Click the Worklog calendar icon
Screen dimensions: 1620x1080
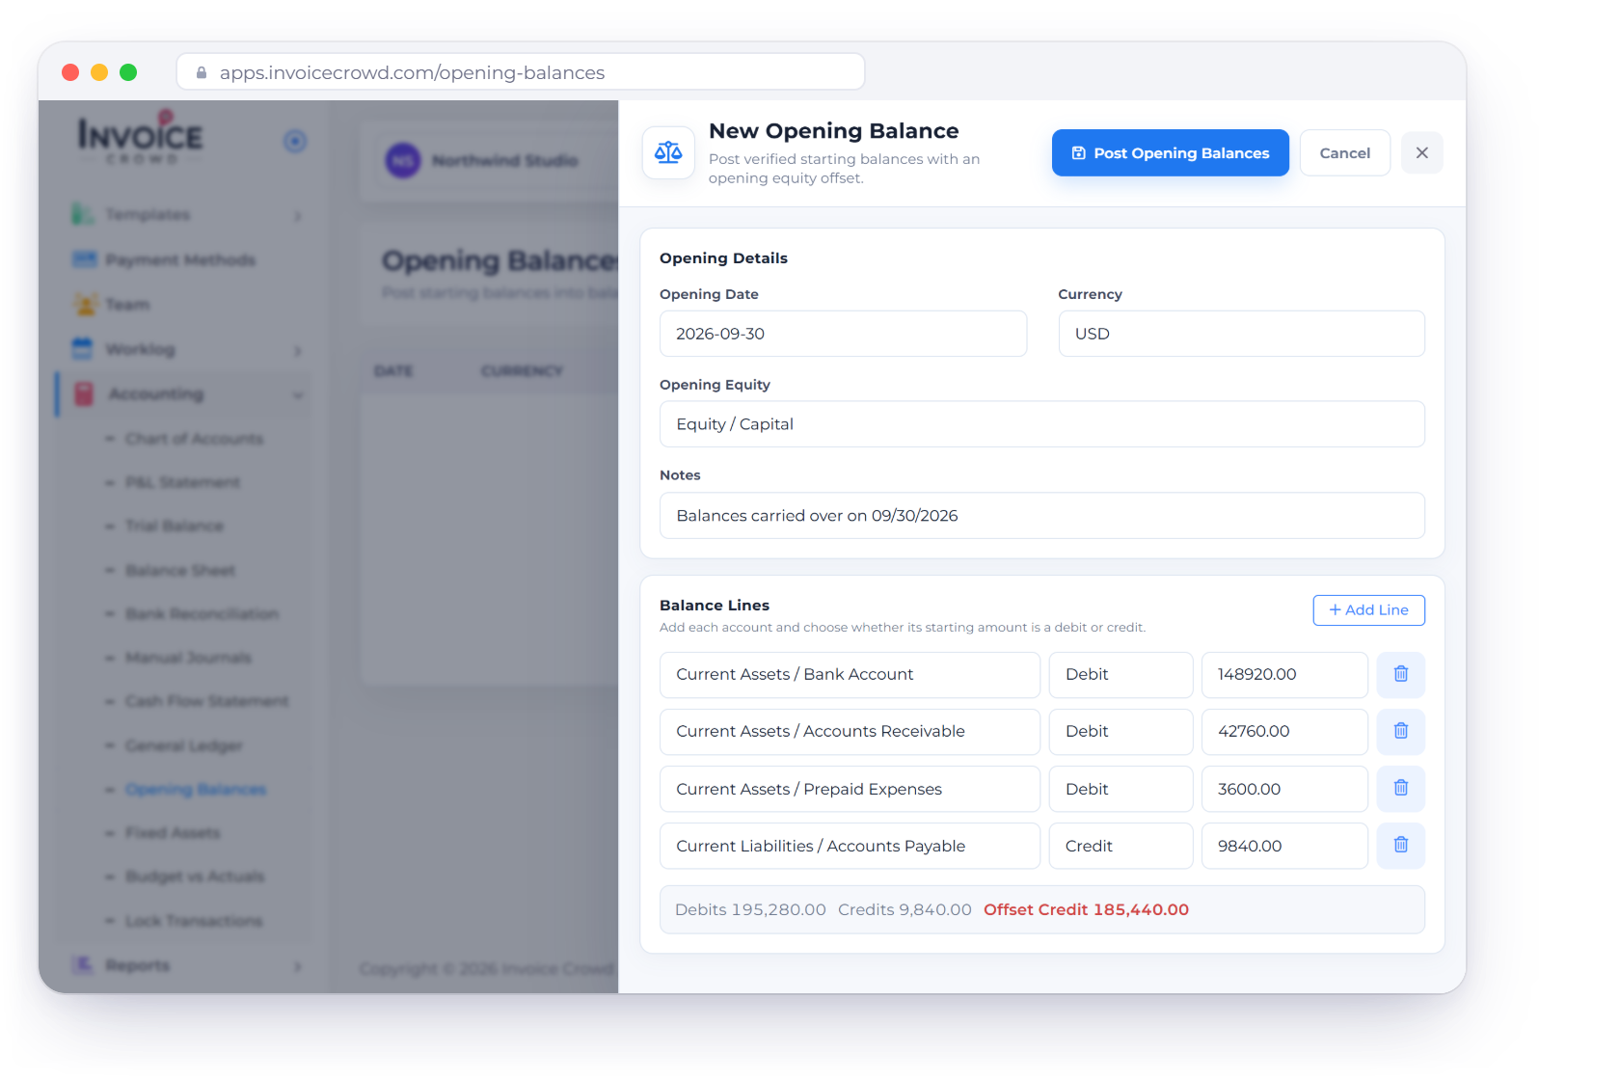point(83,348)
